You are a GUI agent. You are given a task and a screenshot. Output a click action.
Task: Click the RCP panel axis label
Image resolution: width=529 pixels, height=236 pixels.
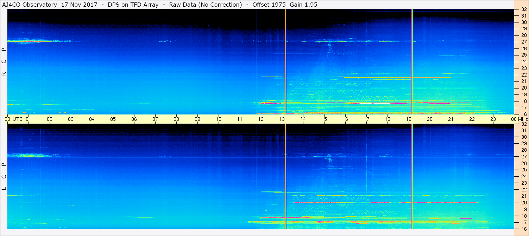(4, 62)
